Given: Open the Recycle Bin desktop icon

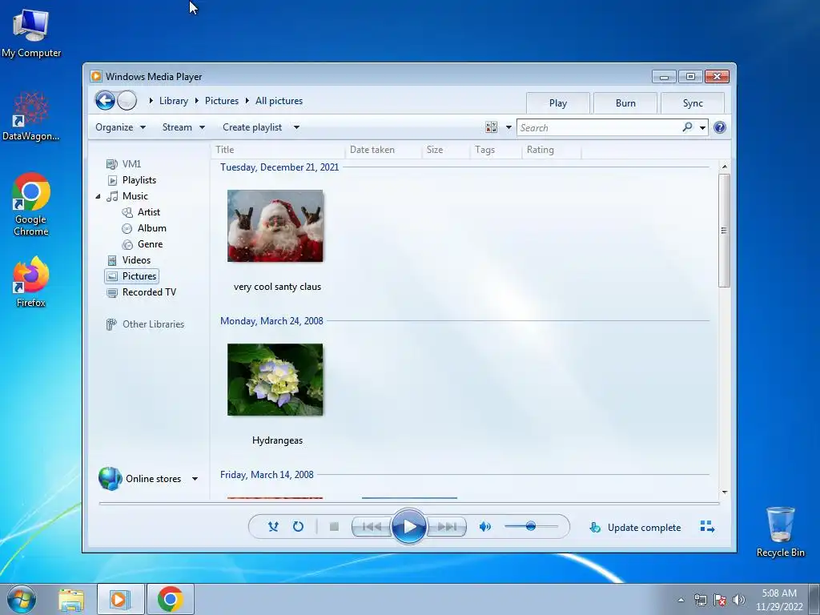Looking at the screenshot, I should (780, 532).
